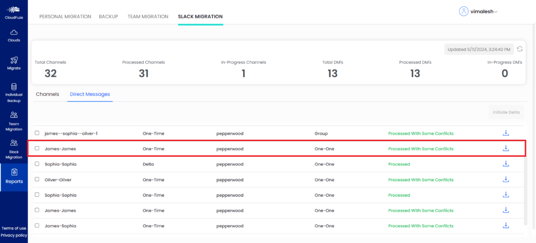
Task: Click the CloudFuze logo icon
Action: coord(14,10)
